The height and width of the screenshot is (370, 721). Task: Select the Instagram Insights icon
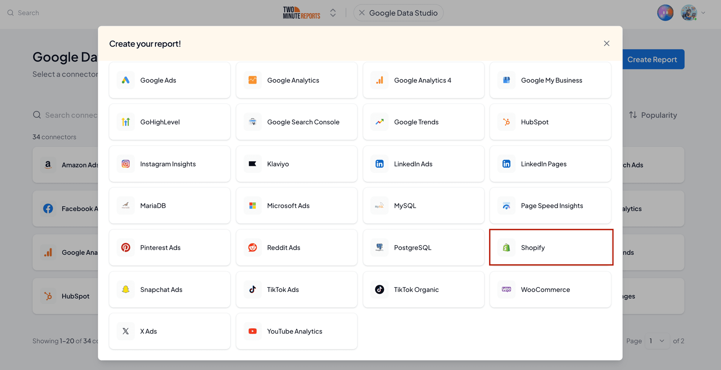(x=126, y=164)
